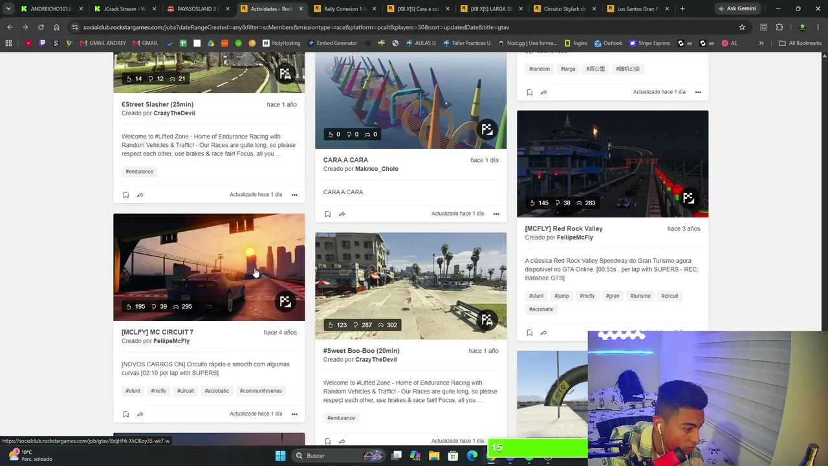Select the #larga tag
828x466 pixels.
coord(568,69)
